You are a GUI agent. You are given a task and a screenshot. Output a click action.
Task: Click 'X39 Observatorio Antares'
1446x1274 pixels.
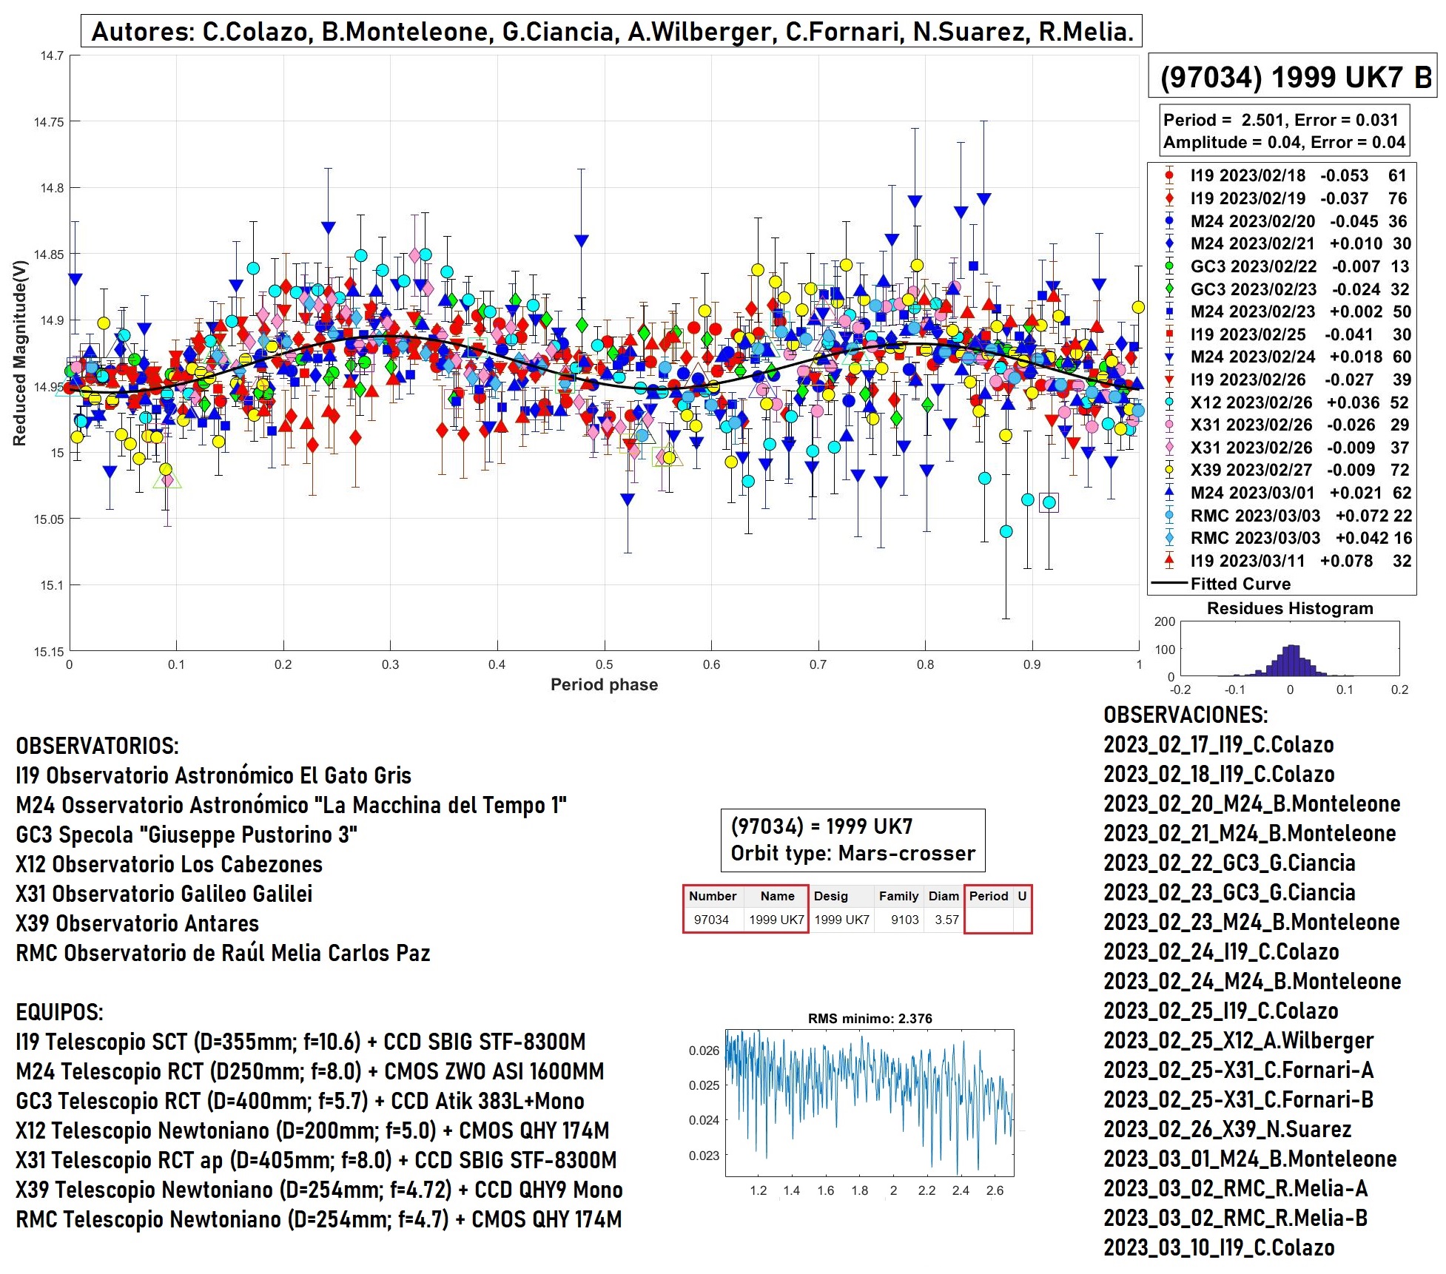click(137, 923)
